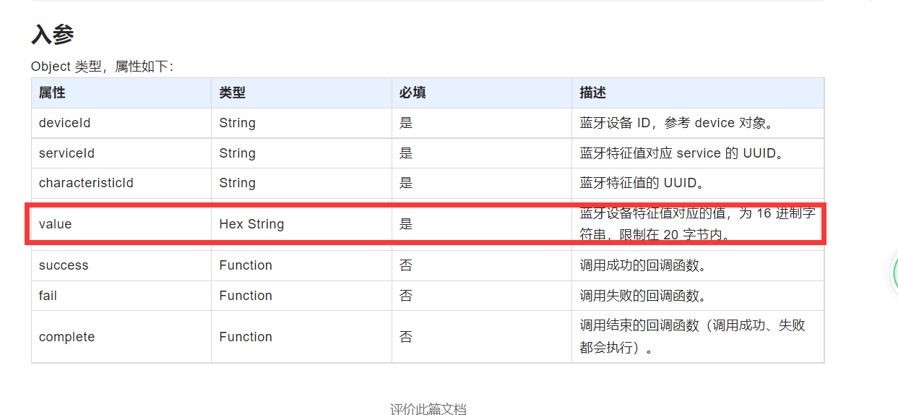Click the serviceId property cell
The height and width of the screenshot is (415, 898).
pyautogui.click(x=121, y=153)
